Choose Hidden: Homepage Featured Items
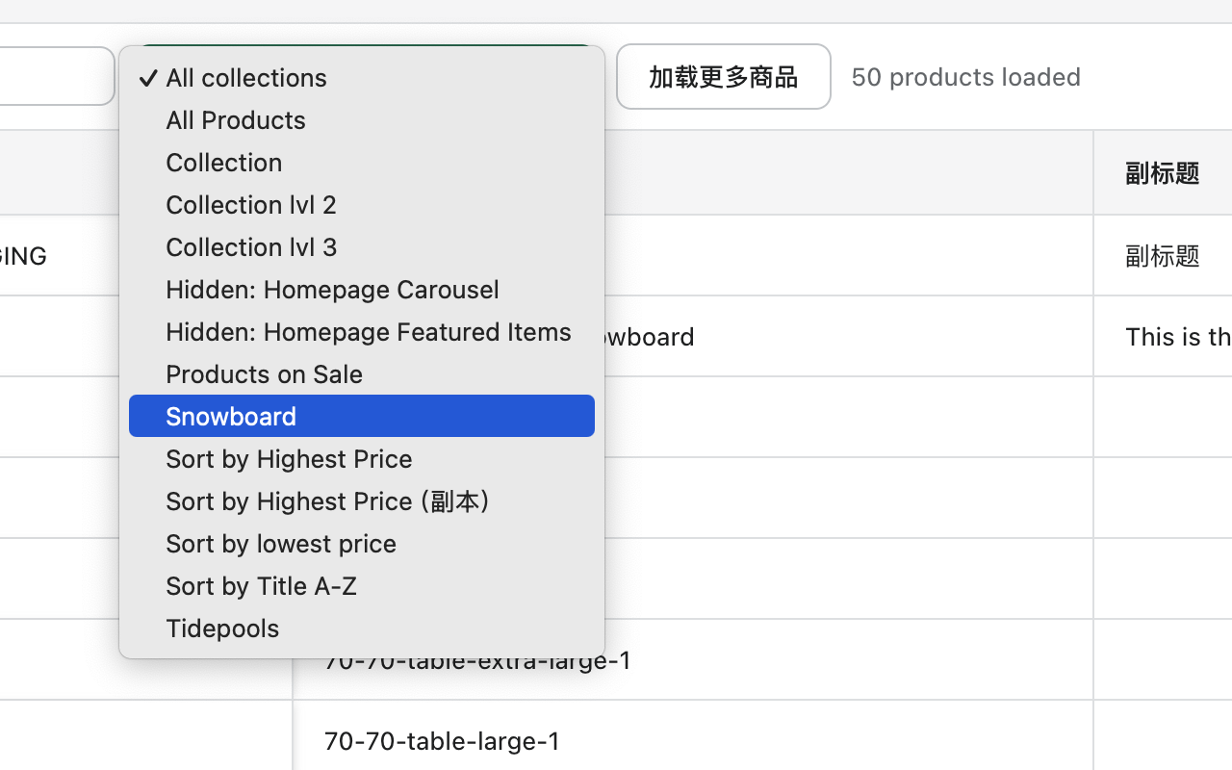The image size is (1232, 770). pos(369,332)
